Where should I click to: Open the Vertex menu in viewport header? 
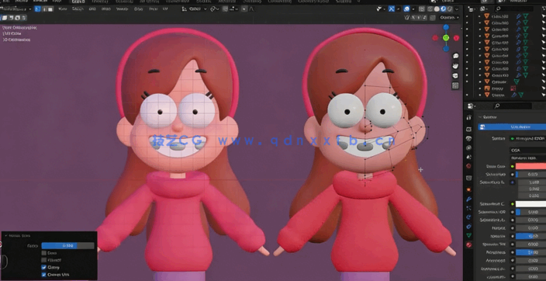pos(122,9)
